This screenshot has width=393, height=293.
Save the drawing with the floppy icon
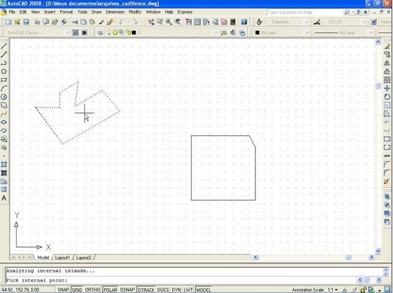pyautogui.click(x=26, y=22)
